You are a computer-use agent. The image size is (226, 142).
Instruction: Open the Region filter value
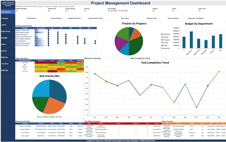click(x=154, y=11)
